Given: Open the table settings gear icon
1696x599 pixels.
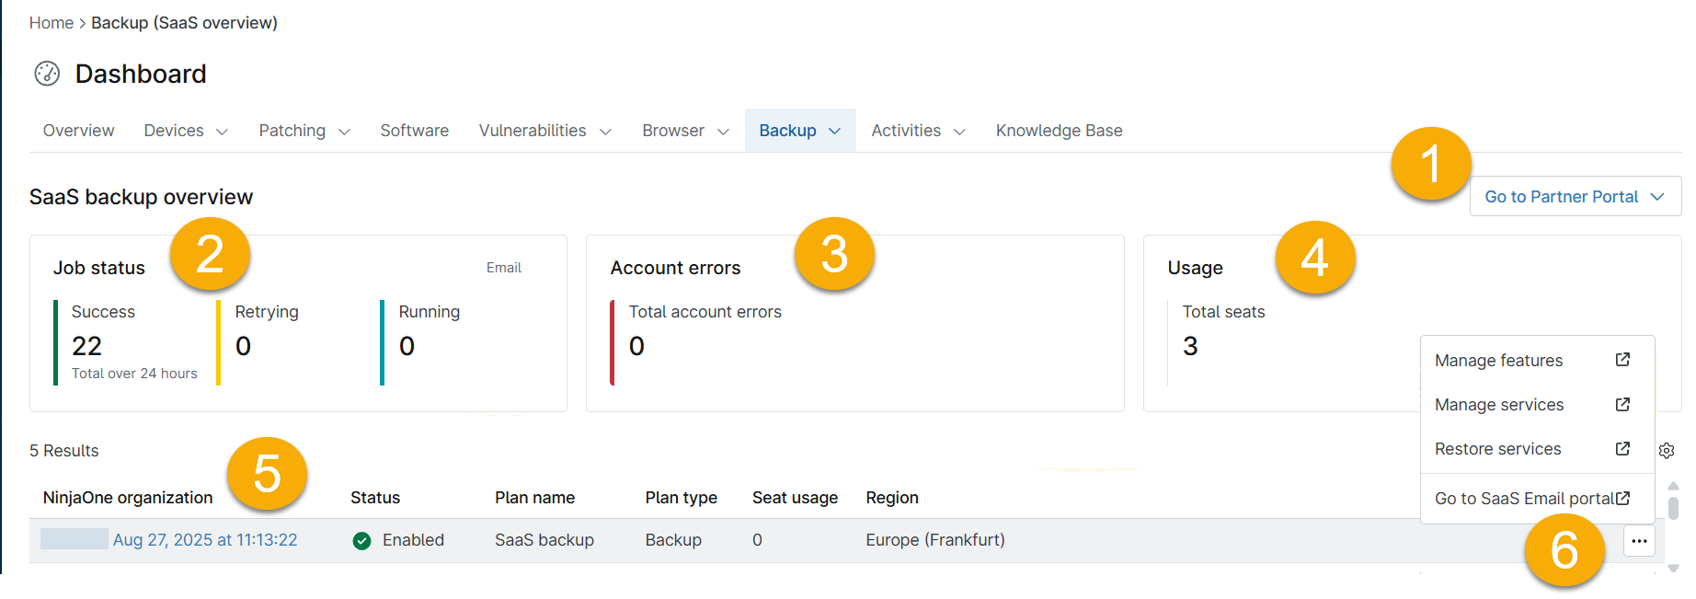Looking at the screenshot, I should tap(1667, 451).
